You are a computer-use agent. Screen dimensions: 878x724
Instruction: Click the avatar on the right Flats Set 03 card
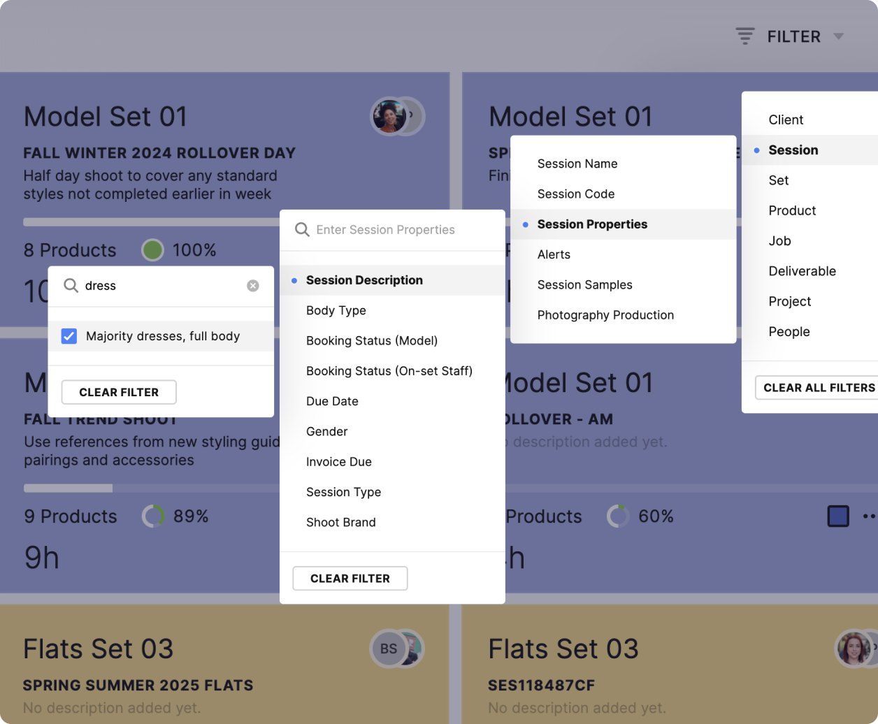(x=854, y=649)
